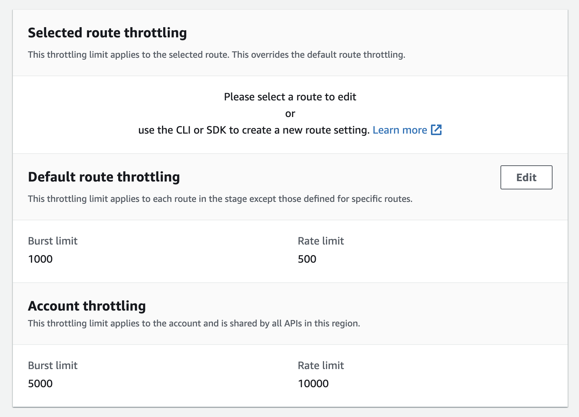Click the account throttling description text
Screen dimensions: 579x417
click(x=194, y=323)
